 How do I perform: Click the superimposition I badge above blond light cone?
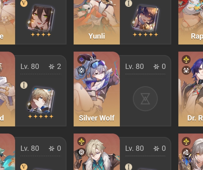tap(24, 85)
